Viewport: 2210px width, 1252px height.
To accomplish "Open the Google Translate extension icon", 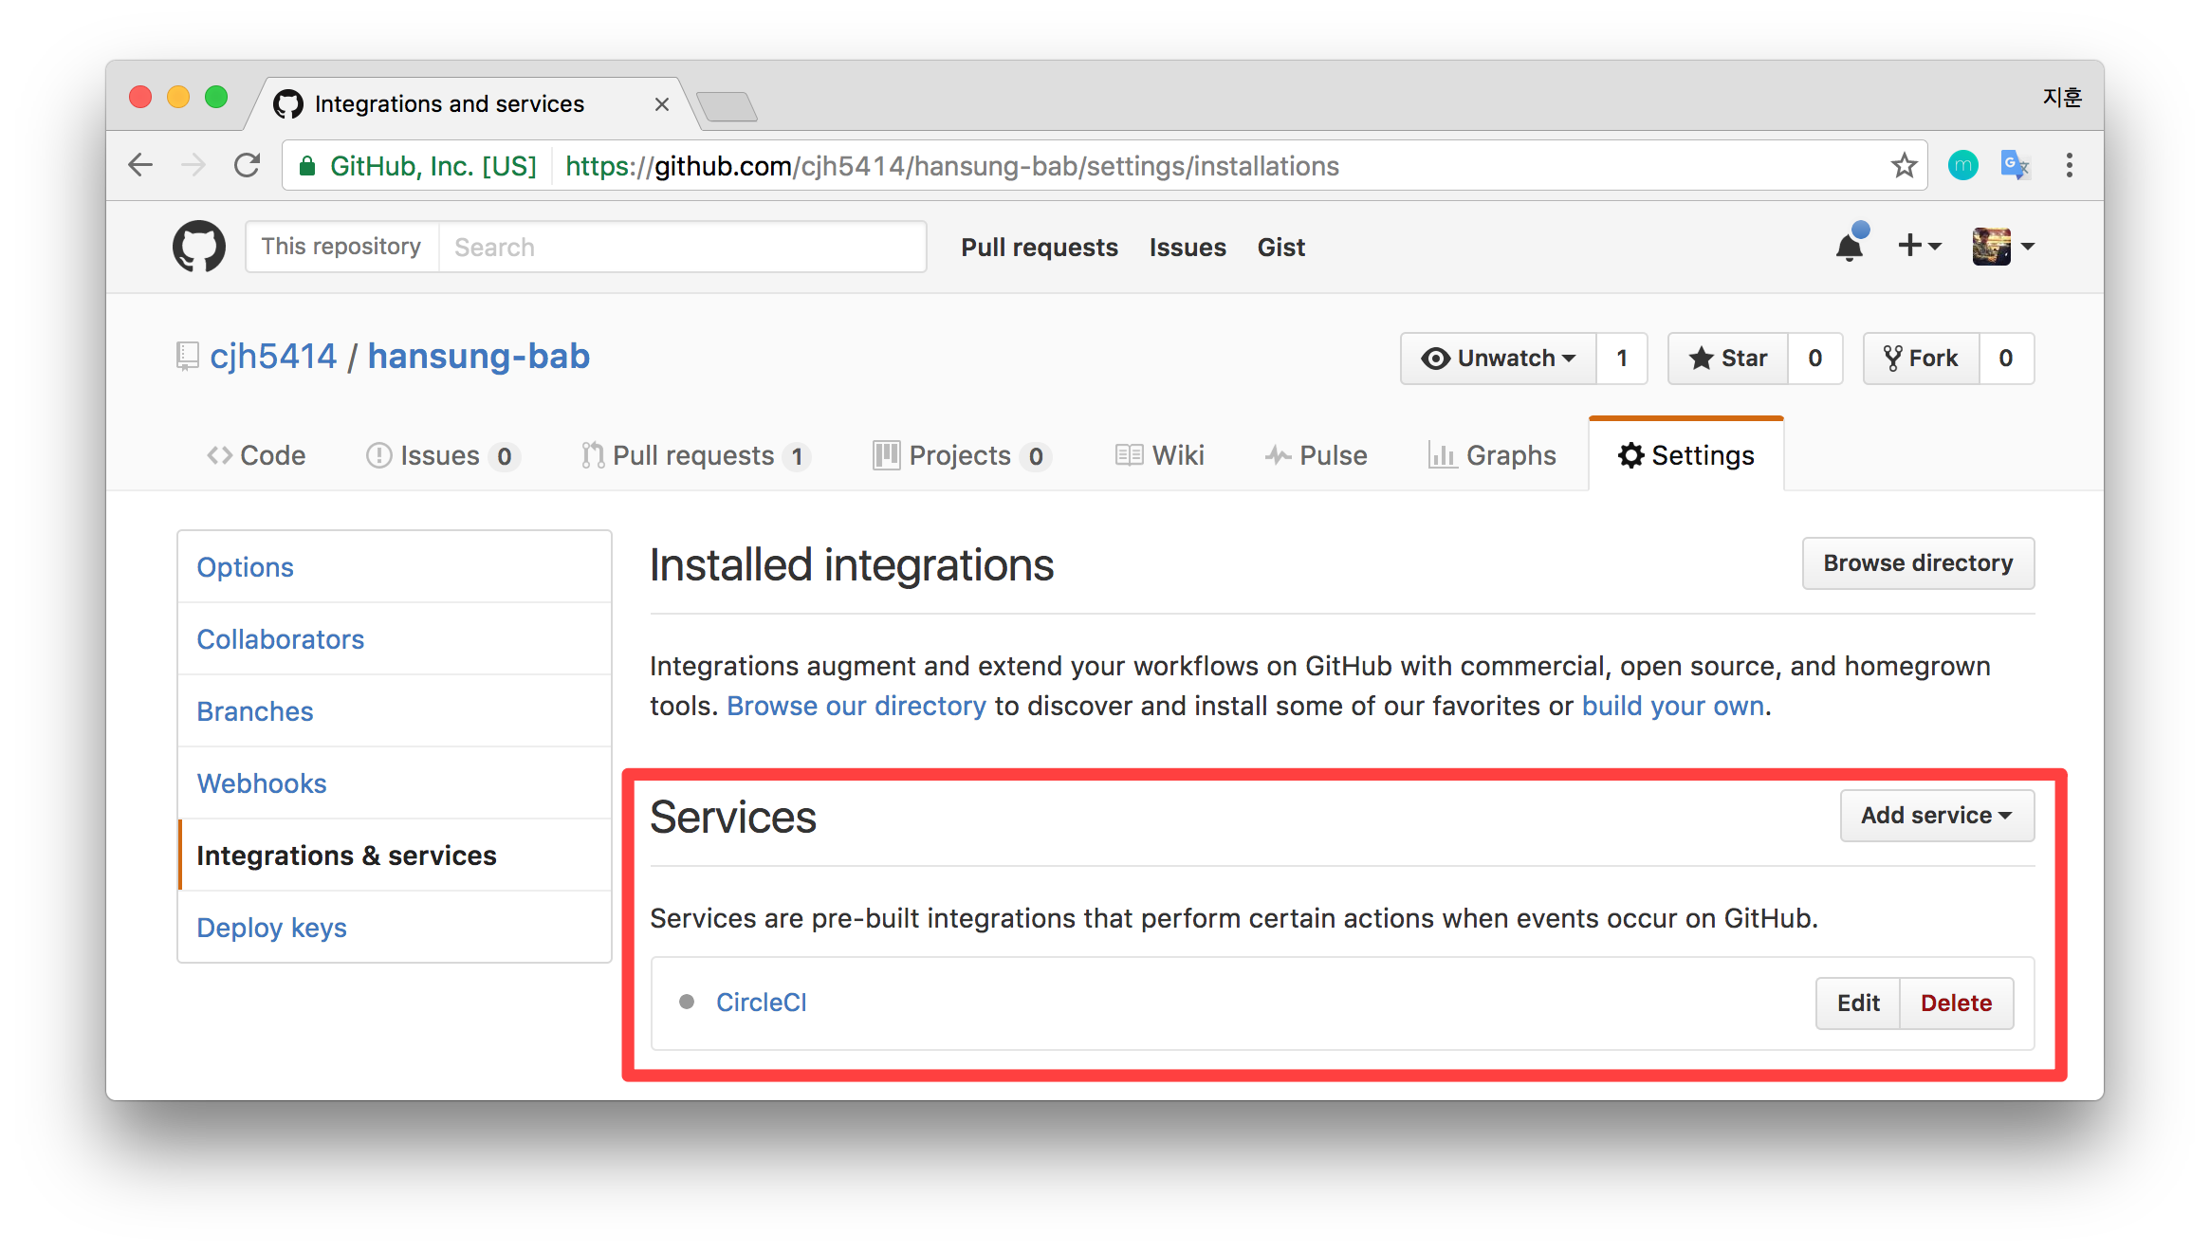I will point(2015,166).
